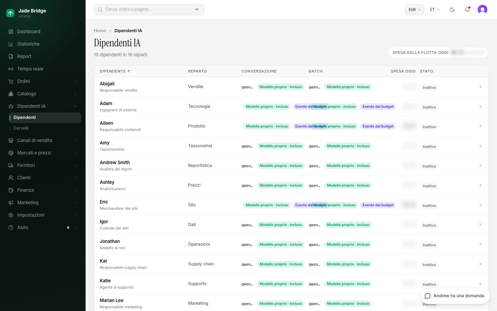Expand Ordini sidebar menu
This screenshot has height=311, width=497.
click(x=43, y=81)
